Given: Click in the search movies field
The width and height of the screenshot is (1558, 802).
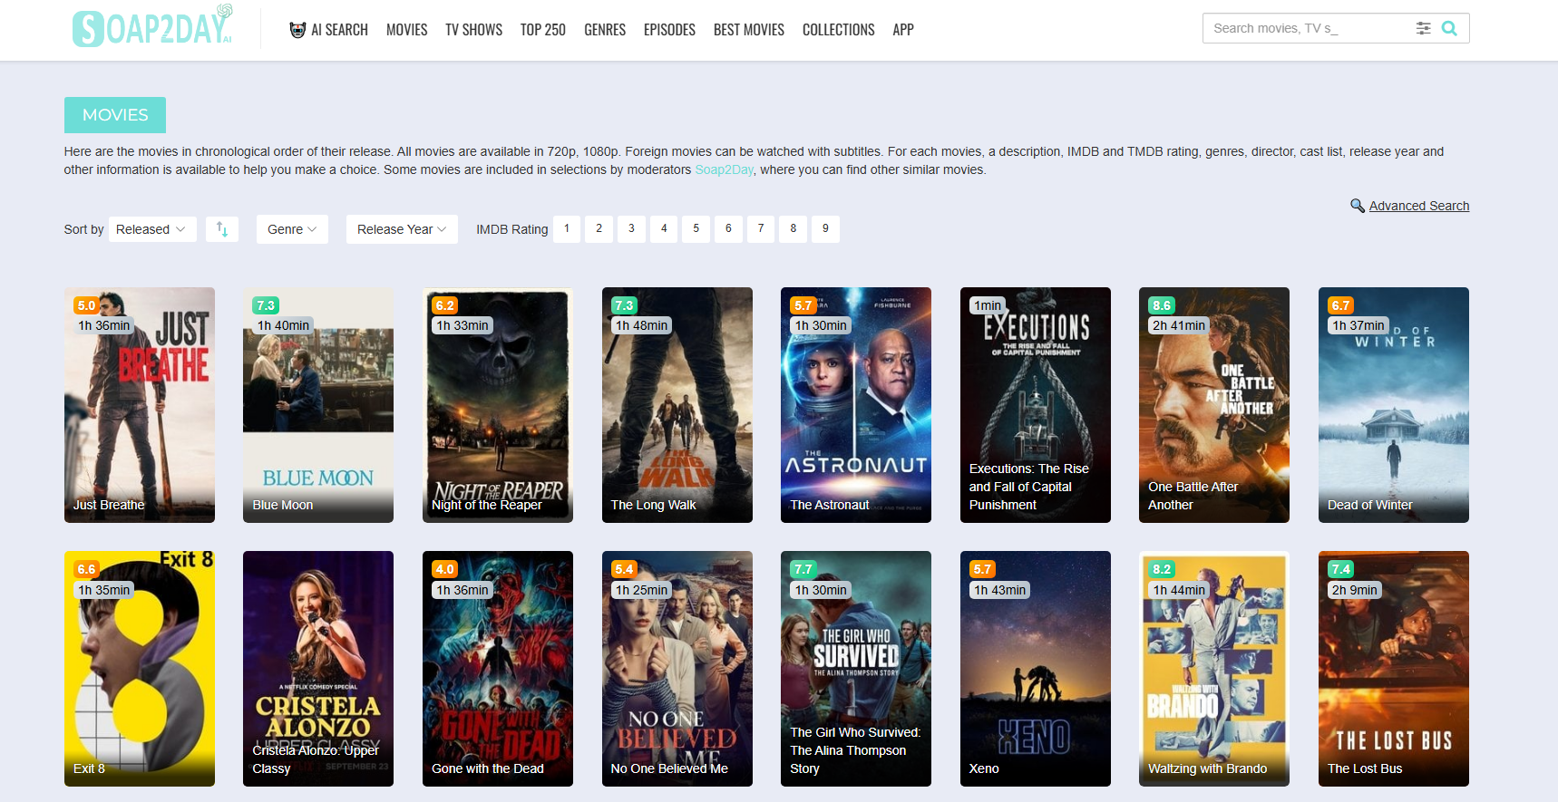Looking at the screenshot, I should click(x=1306, y=28).
